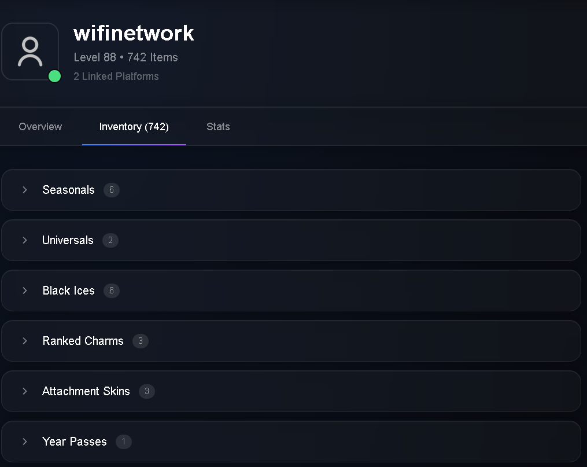The height and width of the screenshot is (467, 587).
Task: Click the green online status dot
Action: click(x=55, y=76)
